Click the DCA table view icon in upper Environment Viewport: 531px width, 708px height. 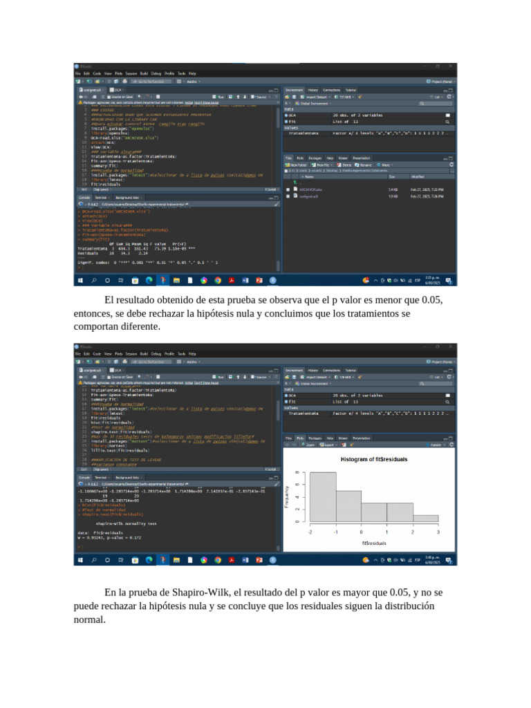coord(448,115)
